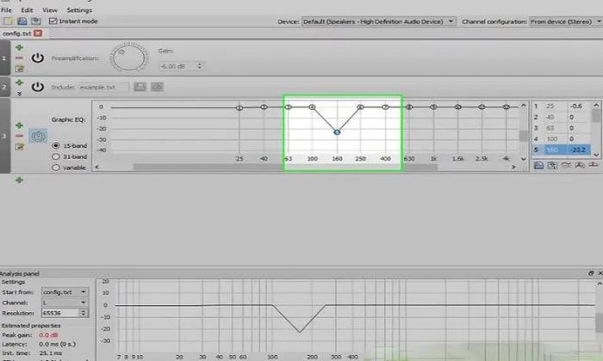Open the Edit menu
This screenshot has width=603, height=361.
point(27,10)
